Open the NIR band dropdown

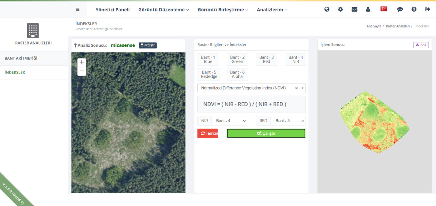tap(229, 121)
